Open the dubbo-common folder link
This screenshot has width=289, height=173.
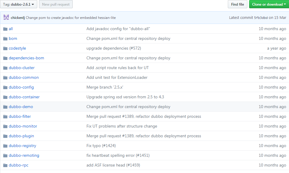(x=24, y=77)
